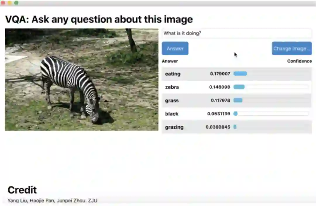Click confidence value 0.0531139

tap(219, 114)
